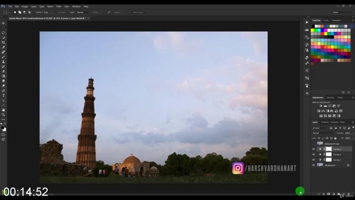The height and width of the screenshot is (200, 355).
Task: Open the File menu
Action: click(x=10, y=7)
